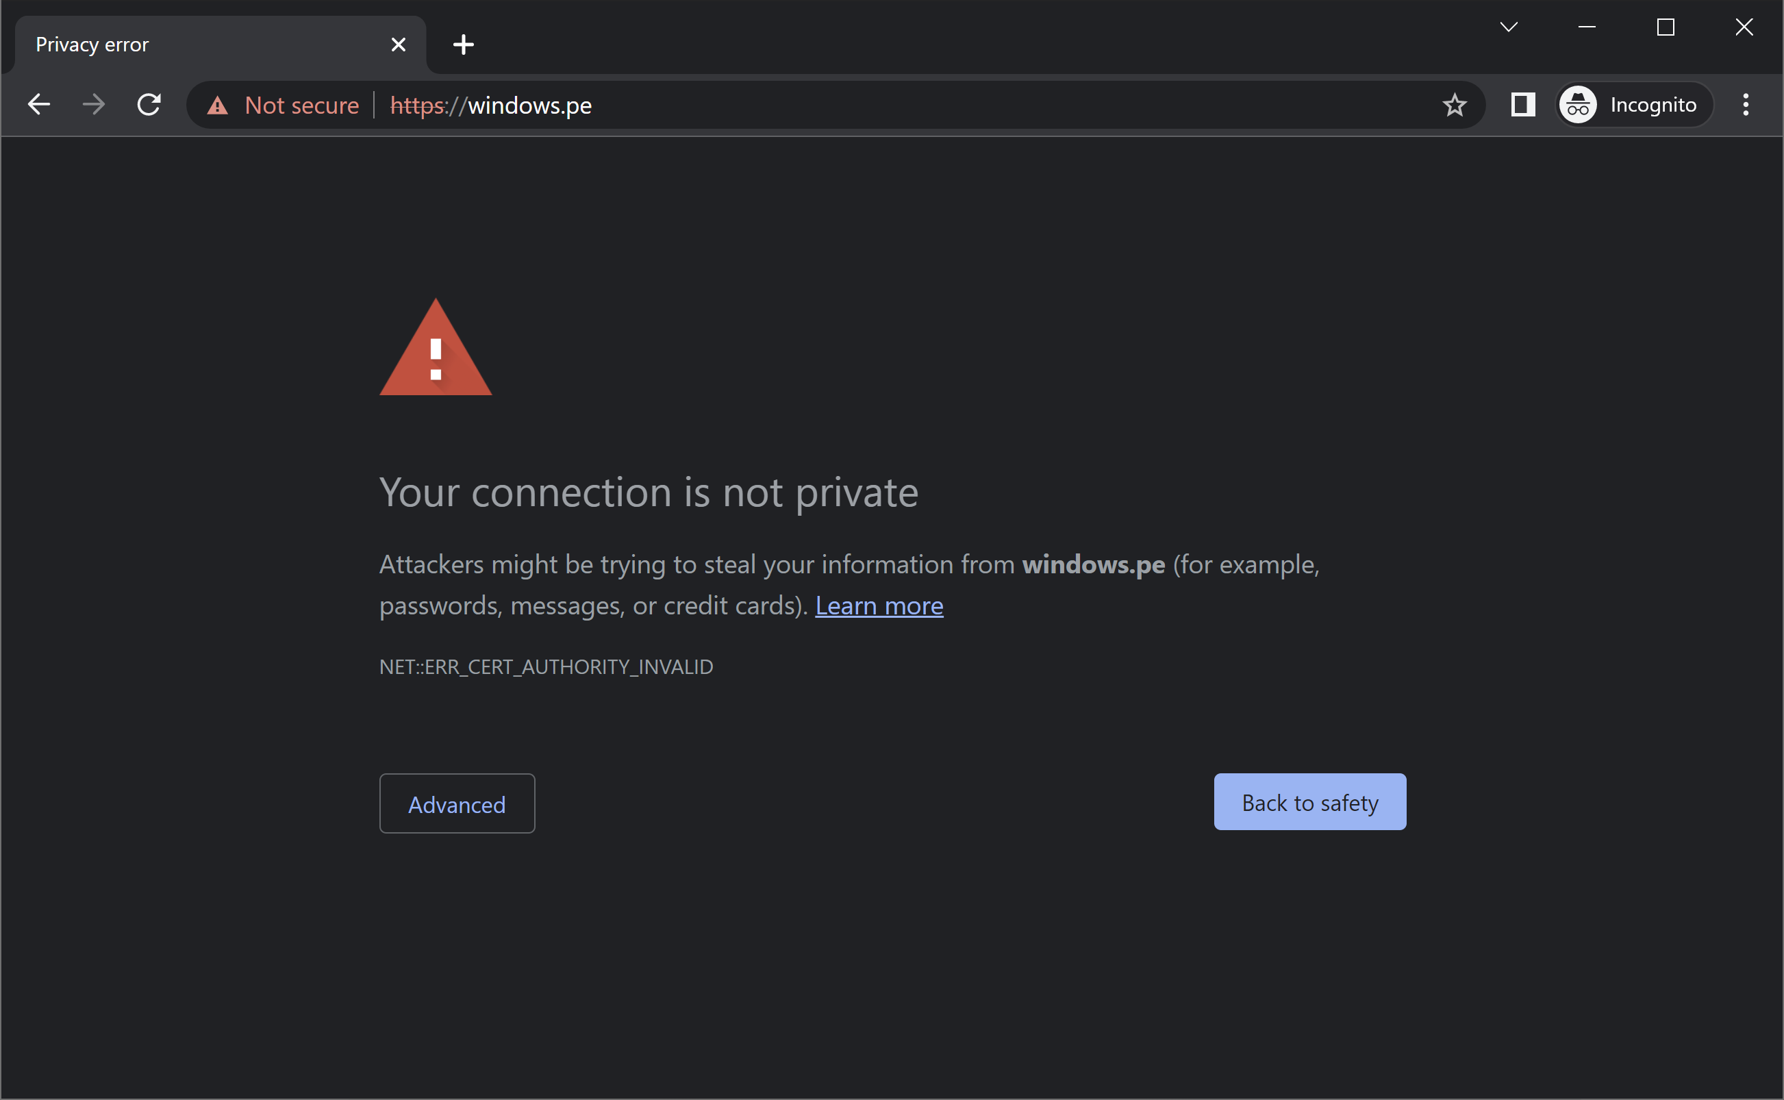Click the Learn more link
Image resolution: width=1784 pixels, height=1100 pixels.
click(x=879, y=605)
